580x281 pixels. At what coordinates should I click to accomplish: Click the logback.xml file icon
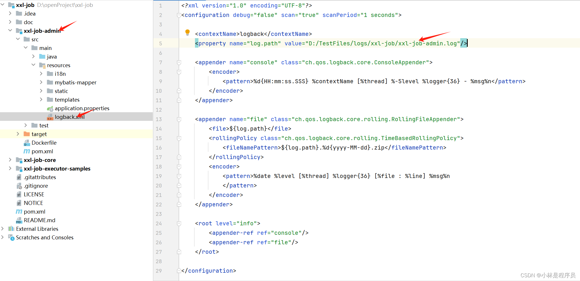50,117
